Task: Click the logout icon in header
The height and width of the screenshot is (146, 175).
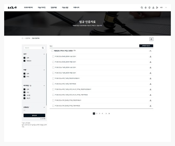Action: pos(157,8)
